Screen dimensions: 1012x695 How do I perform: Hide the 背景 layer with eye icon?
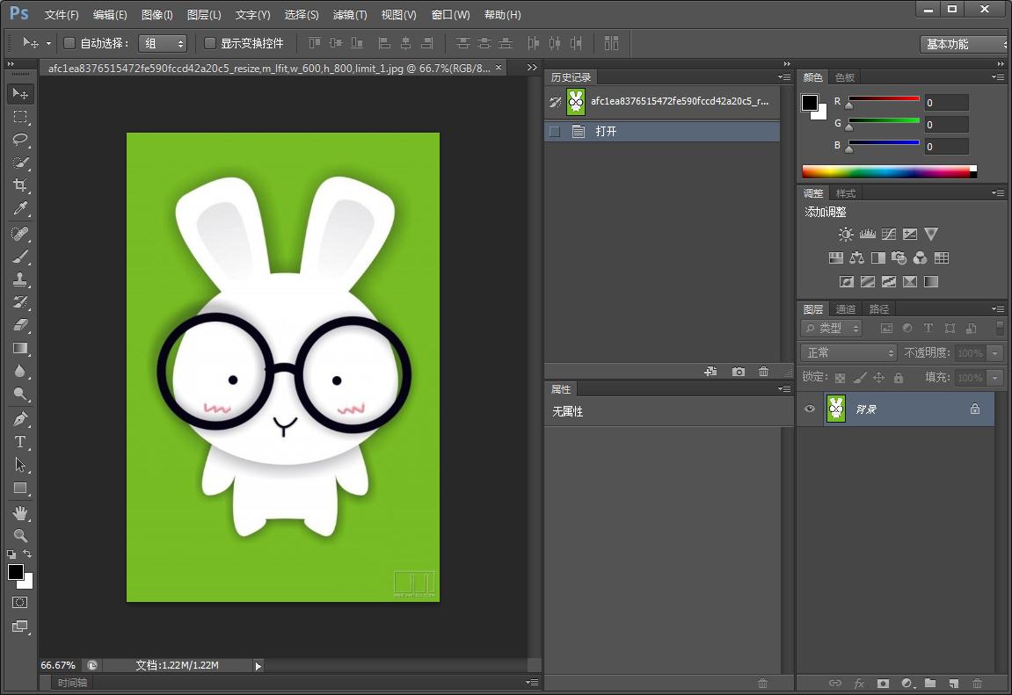[x=810, y=409]
